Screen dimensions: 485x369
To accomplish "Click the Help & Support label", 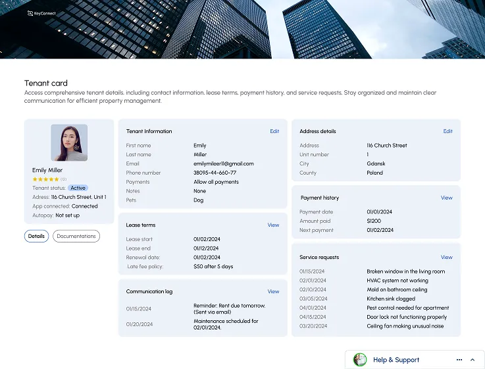I will (396, 360).
